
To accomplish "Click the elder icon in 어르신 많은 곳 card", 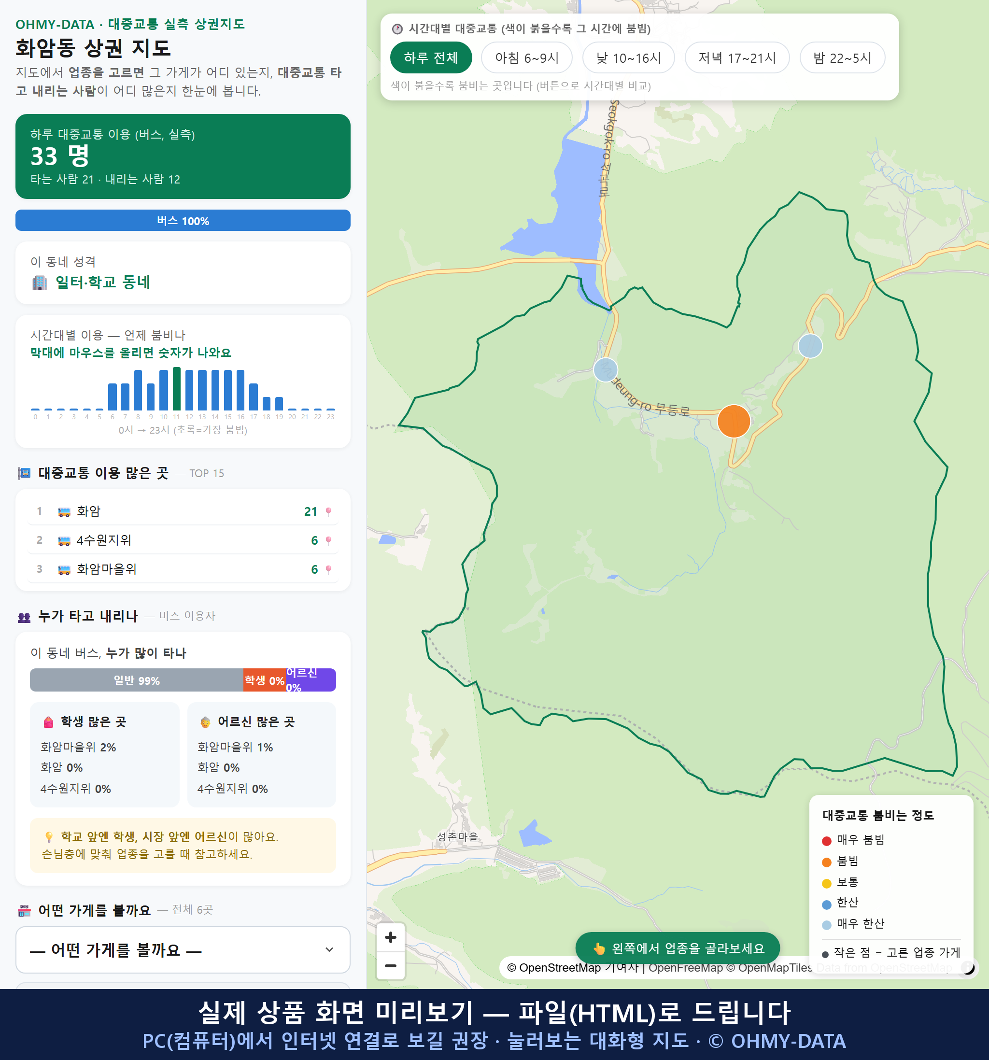I will click(205, 722).
